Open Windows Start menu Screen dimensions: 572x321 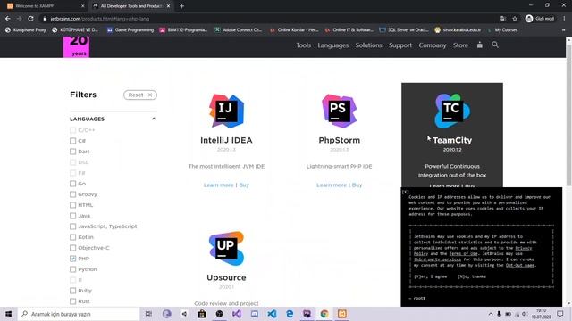(8, 314)
